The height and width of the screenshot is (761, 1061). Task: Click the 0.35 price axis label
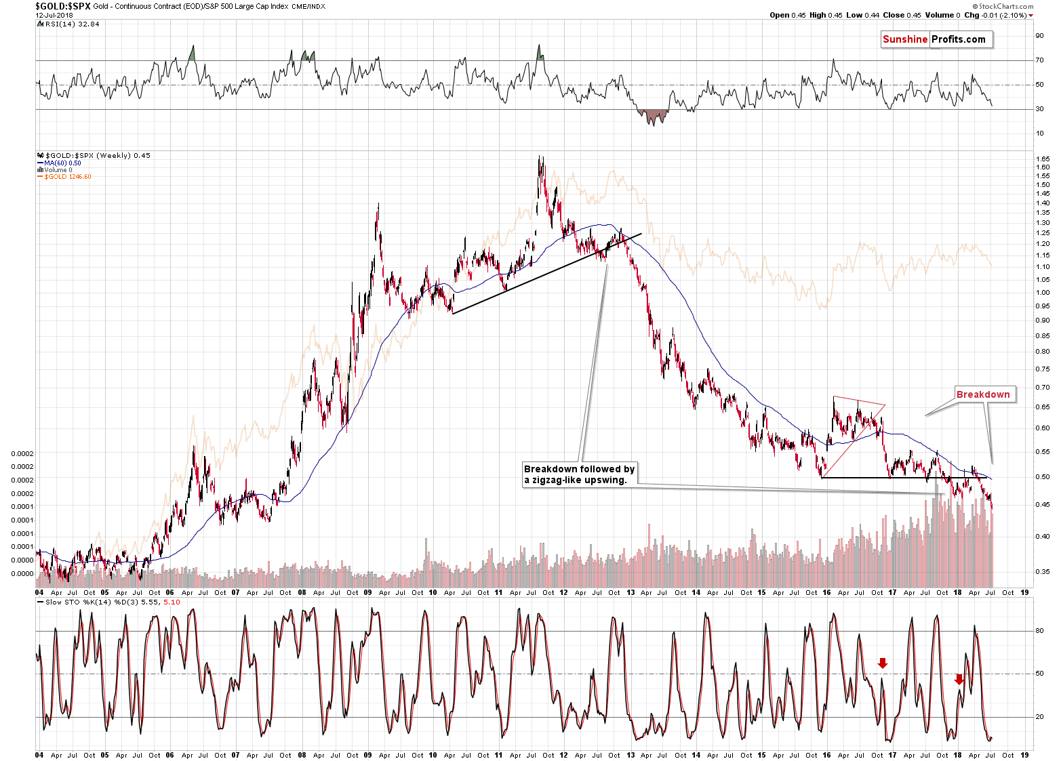coord(1043,572)
